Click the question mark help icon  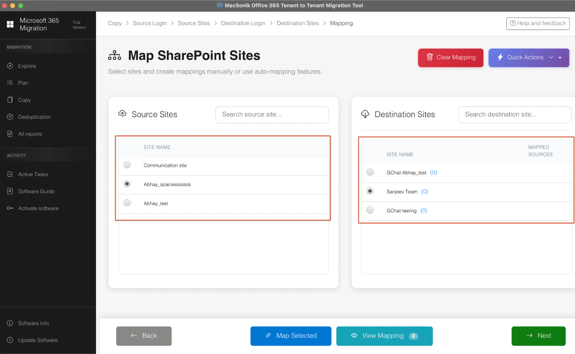(513, 23)
